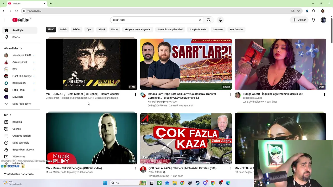
Task: Open Zafer AKCAY channel avatar
Action: click(143, 169)
